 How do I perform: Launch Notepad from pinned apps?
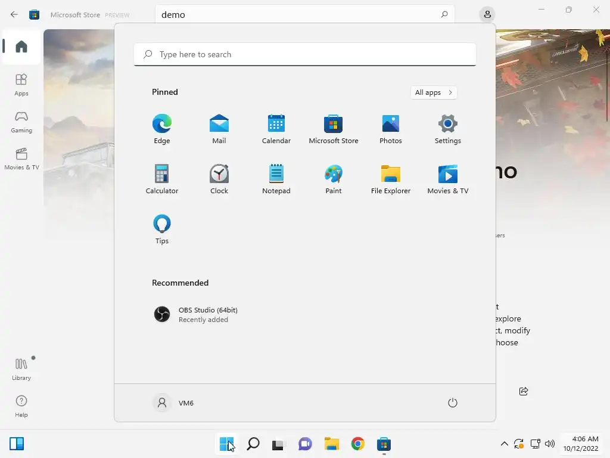click(276, 179)
